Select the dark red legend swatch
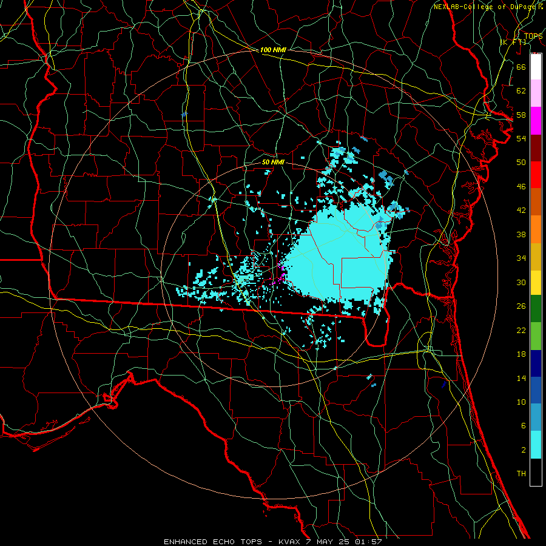This screenshot has height=546, width=546. [536, 147]
